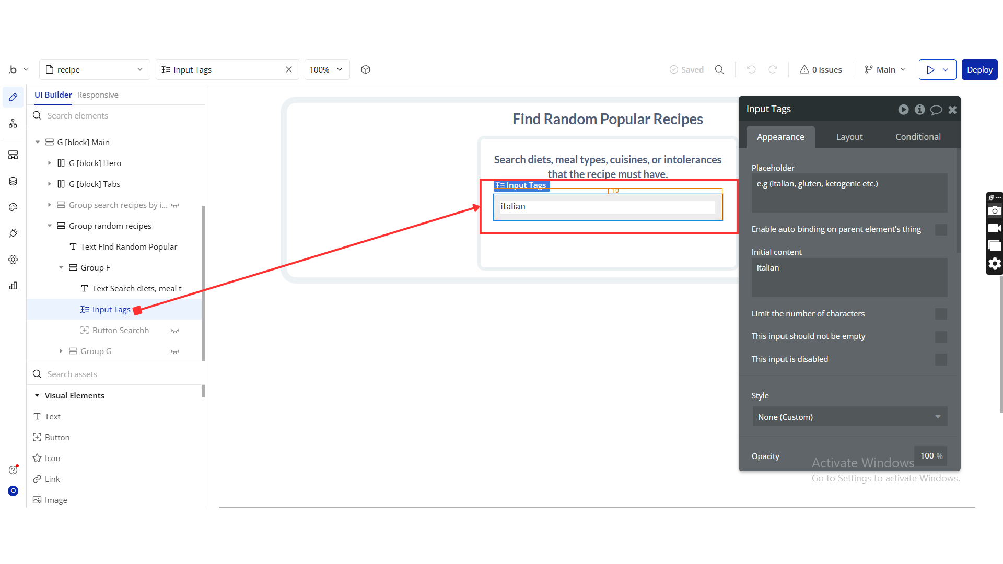
Task: Open the Styles palette icon in sidebar
Action: coord(13,207)
